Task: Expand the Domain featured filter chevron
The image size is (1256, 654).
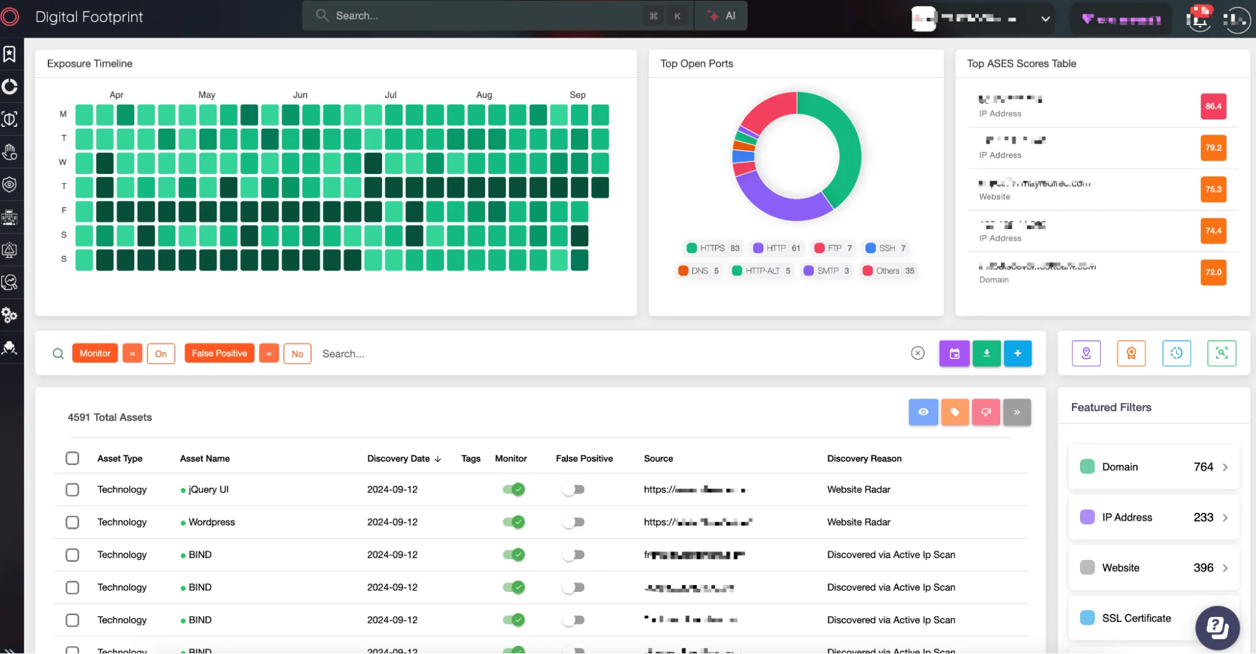Action: click(1225, 467)
